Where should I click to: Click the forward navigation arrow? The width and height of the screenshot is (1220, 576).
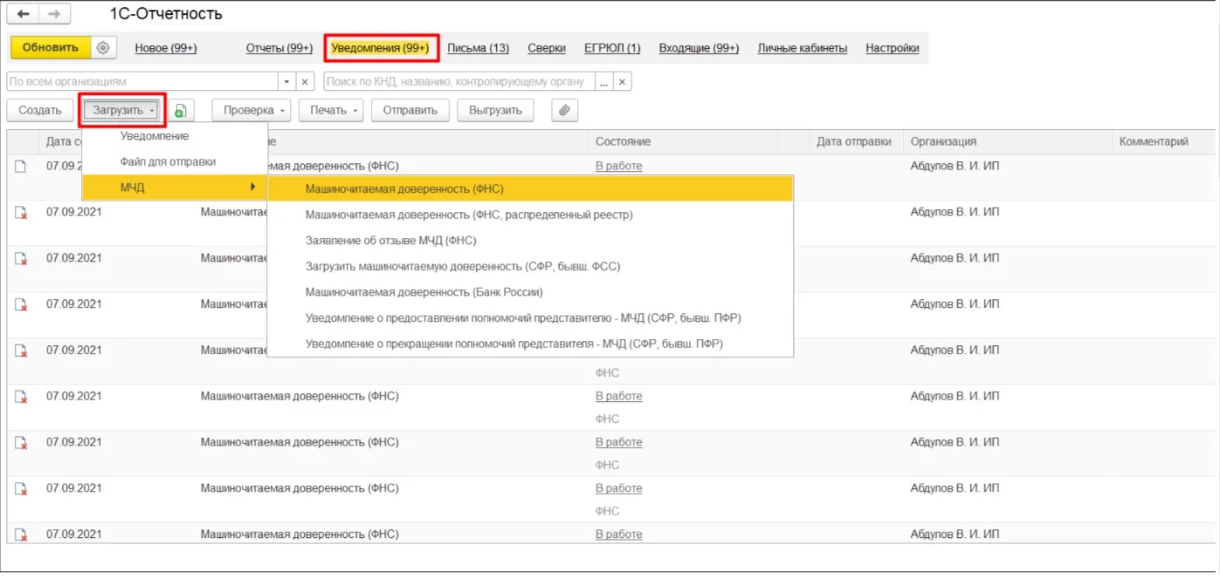[x=54, y=14]
